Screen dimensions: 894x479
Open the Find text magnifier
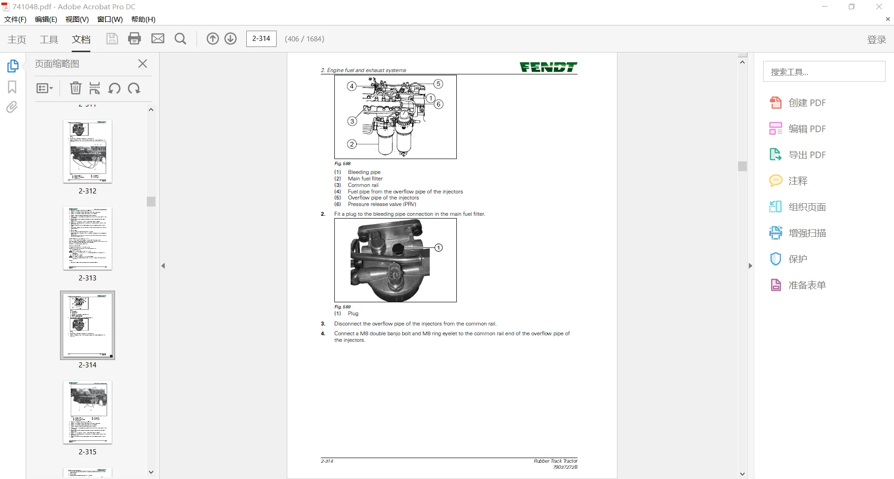click(x=180, y=39)
